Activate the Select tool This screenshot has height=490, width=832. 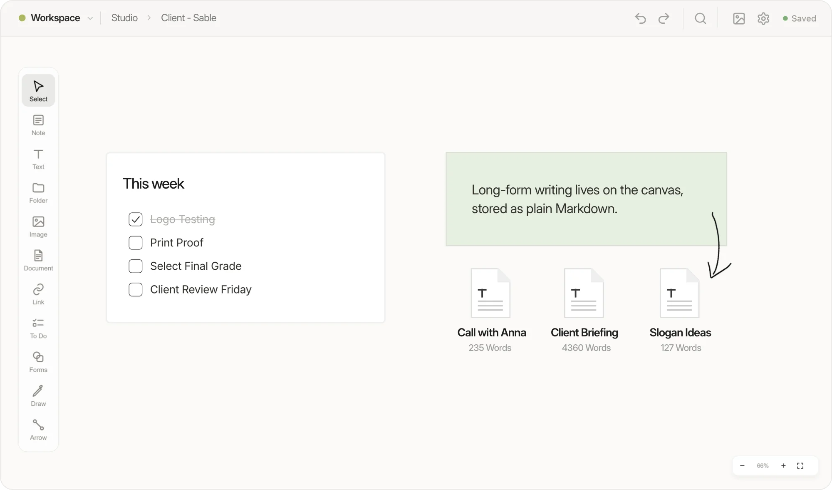pyautogui.click(x=38, y=90)
